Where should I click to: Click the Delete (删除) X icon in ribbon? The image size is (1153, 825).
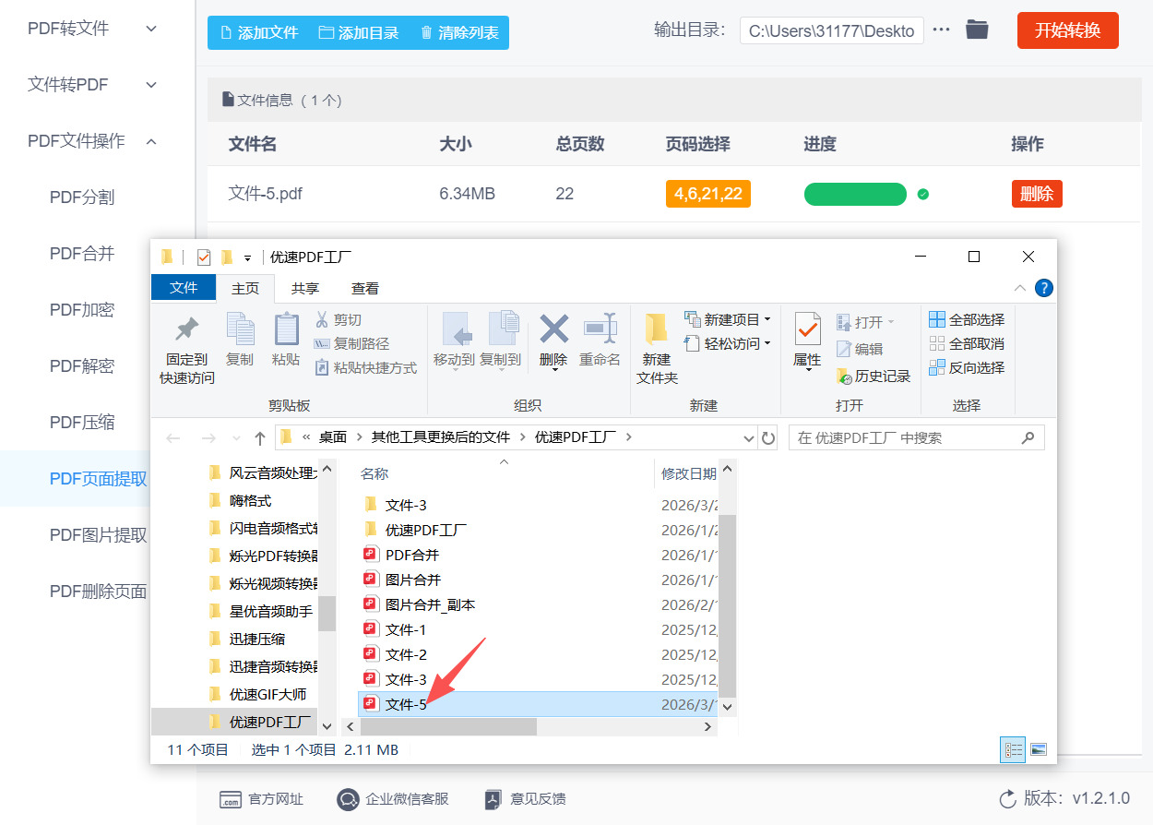tap(553, 329)
